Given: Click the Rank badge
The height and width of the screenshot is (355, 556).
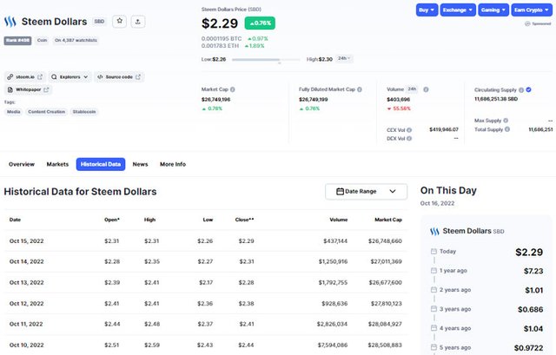Looking at the screenshot, I should tap(17, 41).
